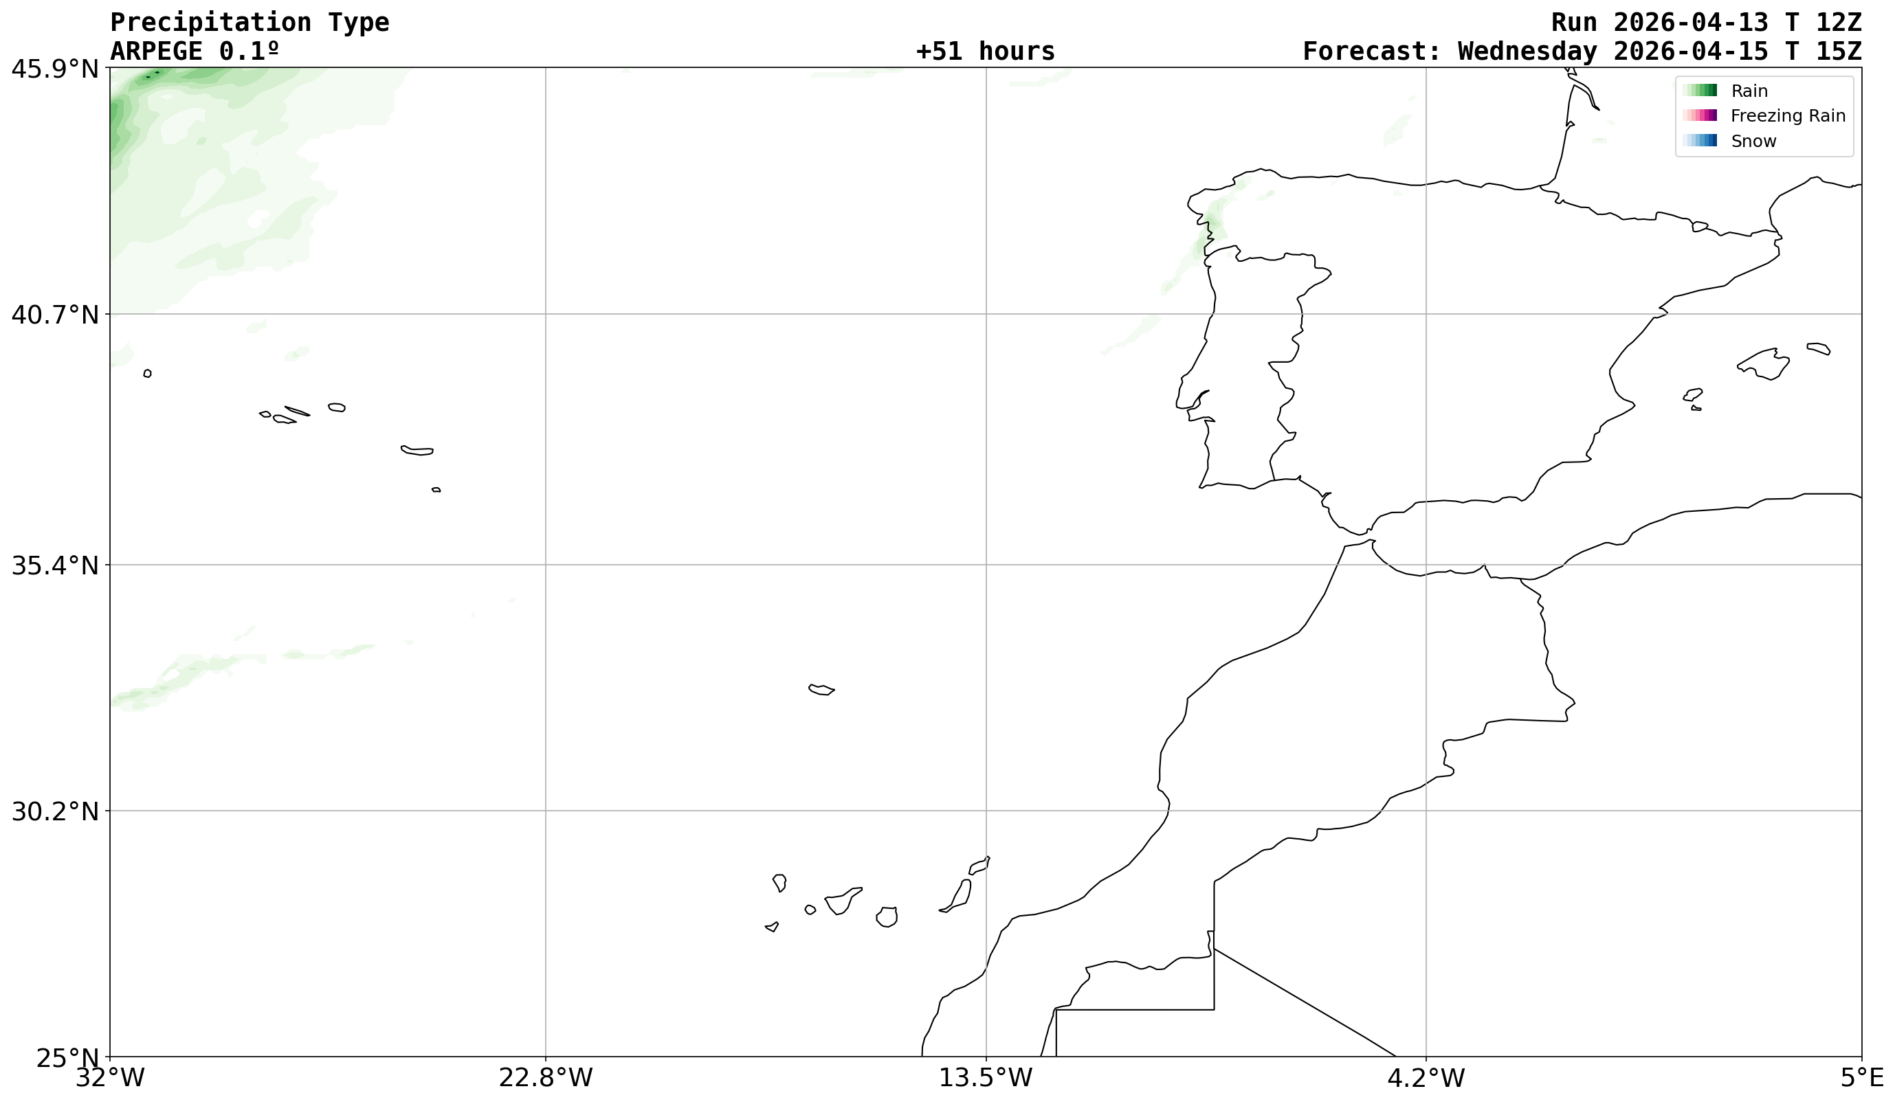Click the Rain legend color swatch
1895x1102 pixels.
pyautogui.click(x=1700, y=90)
